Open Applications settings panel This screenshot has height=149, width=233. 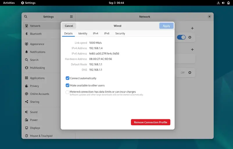(42, 78)
